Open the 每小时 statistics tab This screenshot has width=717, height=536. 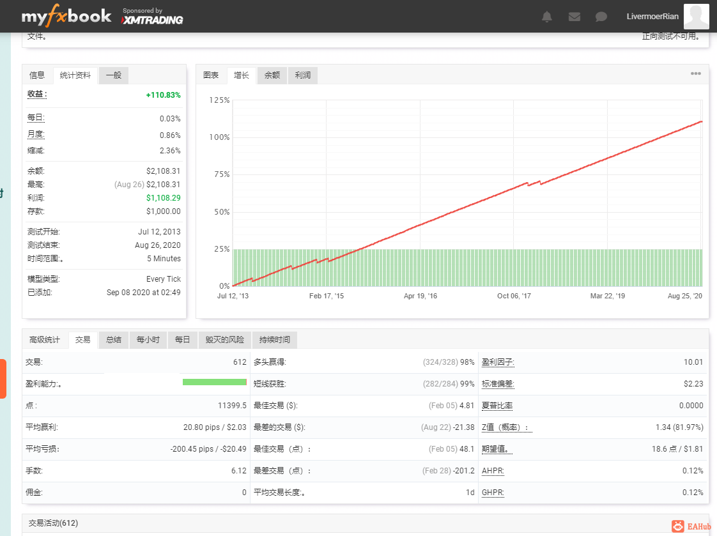pyautogui.click(x=148, y=340)
